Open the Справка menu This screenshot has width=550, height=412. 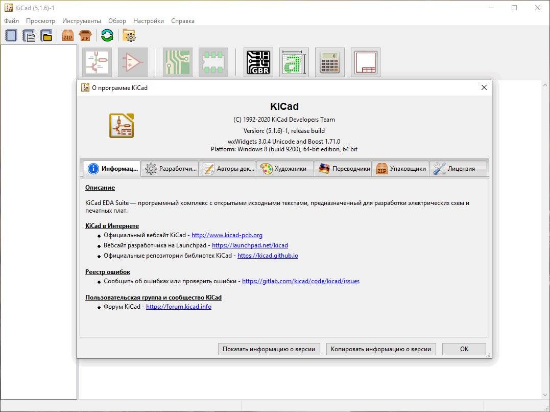coord(182,21)
